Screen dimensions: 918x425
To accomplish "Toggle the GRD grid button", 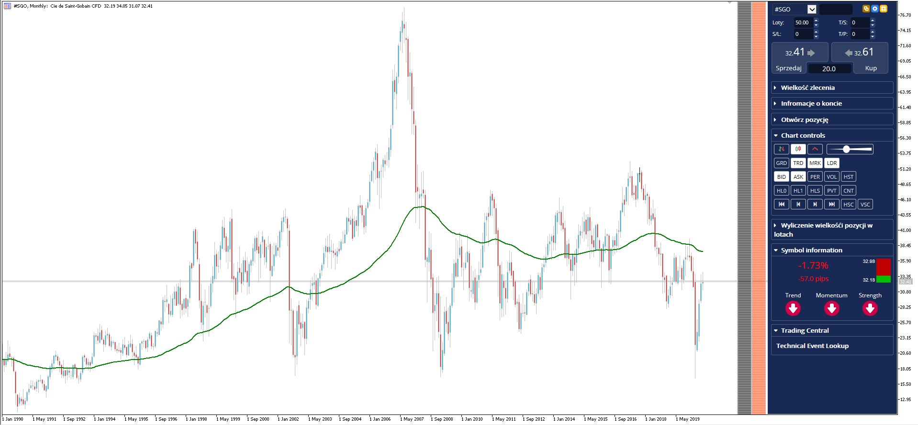I will (781, 163).
